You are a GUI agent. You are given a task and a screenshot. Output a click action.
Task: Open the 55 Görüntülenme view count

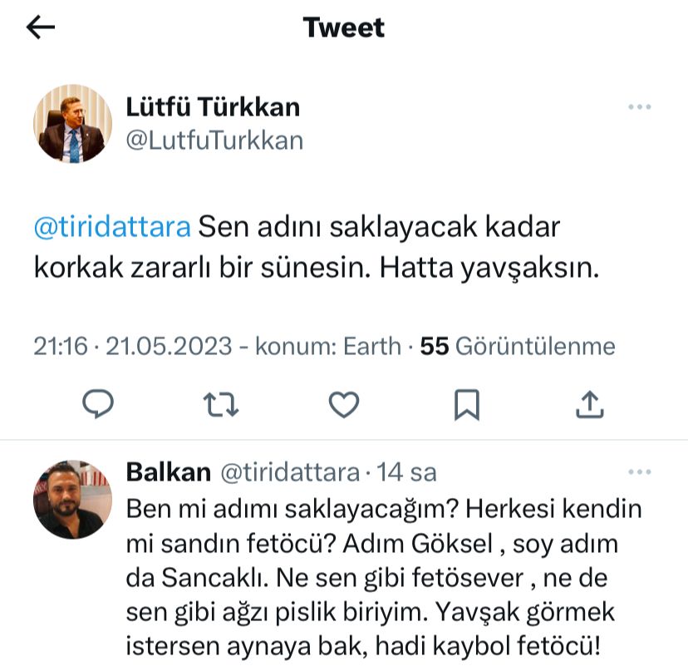coord(518,346)
